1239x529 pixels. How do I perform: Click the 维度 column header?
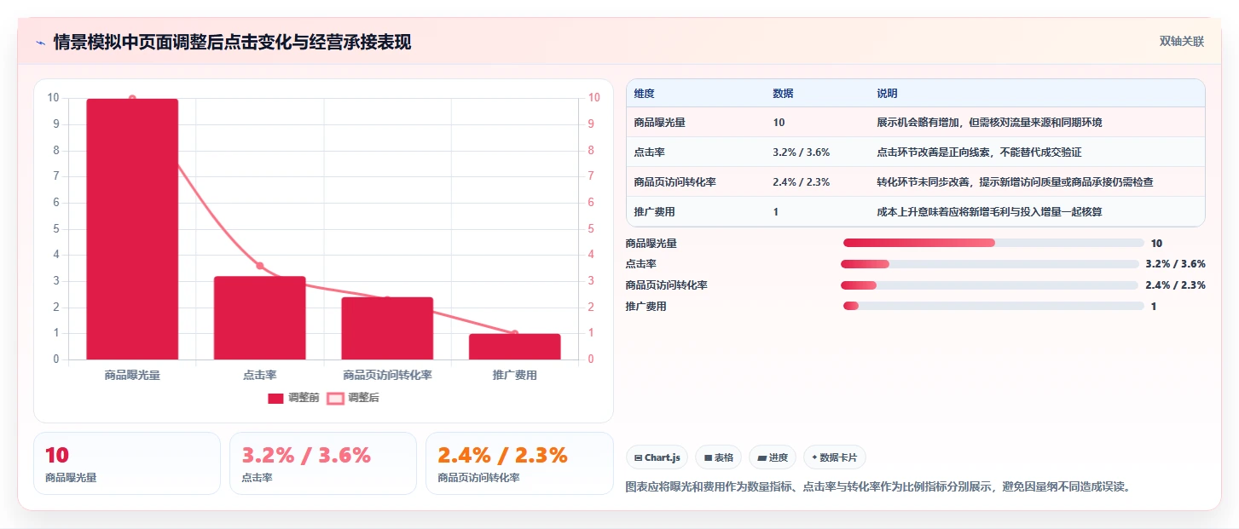pos(645,94)
